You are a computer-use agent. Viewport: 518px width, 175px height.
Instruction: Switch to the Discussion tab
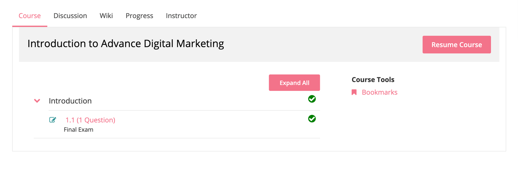point(70,16)
